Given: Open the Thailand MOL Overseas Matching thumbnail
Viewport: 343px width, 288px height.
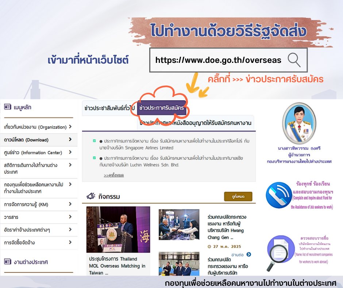Looking at the screenshot, I should point(118,230).
